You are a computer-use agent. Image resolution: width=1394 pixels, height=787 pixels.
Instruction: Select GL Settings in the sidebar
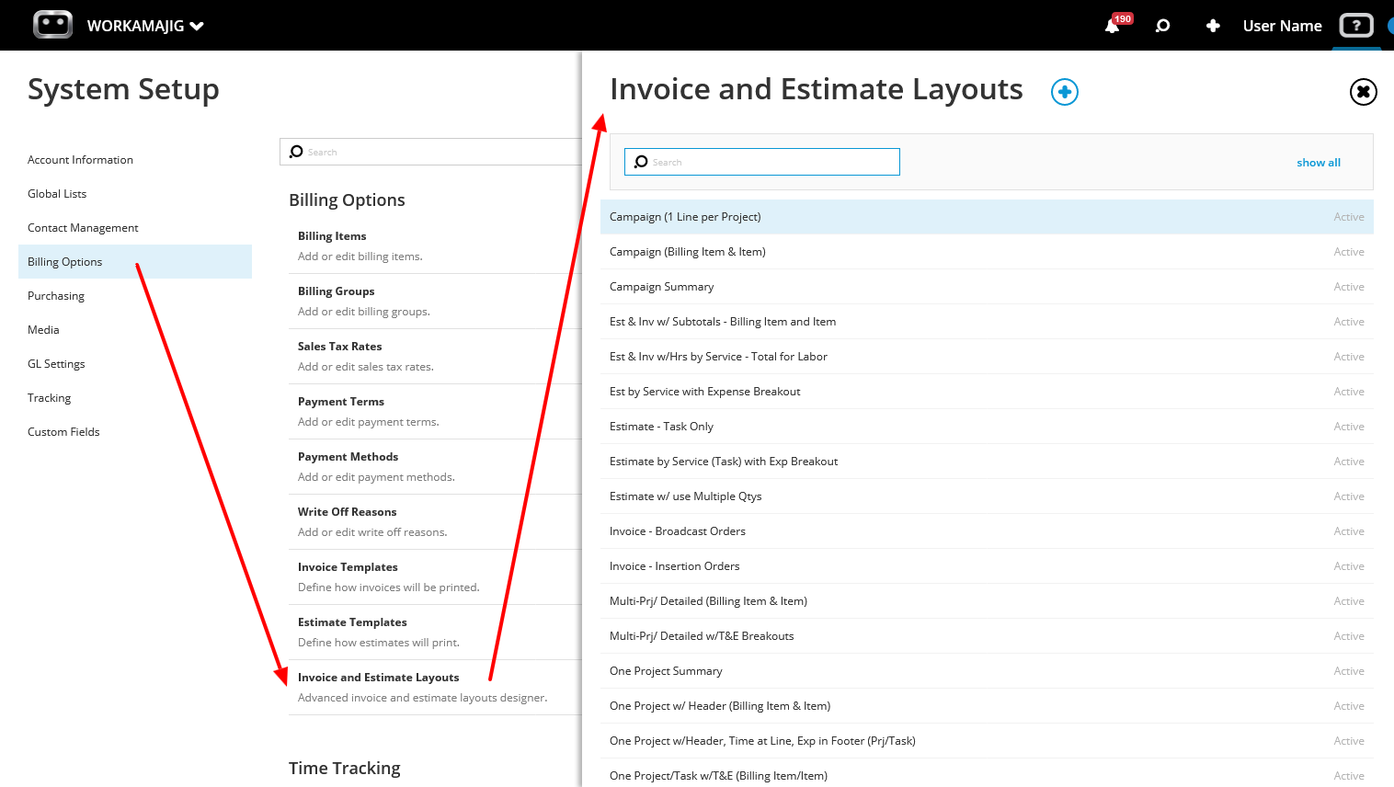[x=135, y=364]
